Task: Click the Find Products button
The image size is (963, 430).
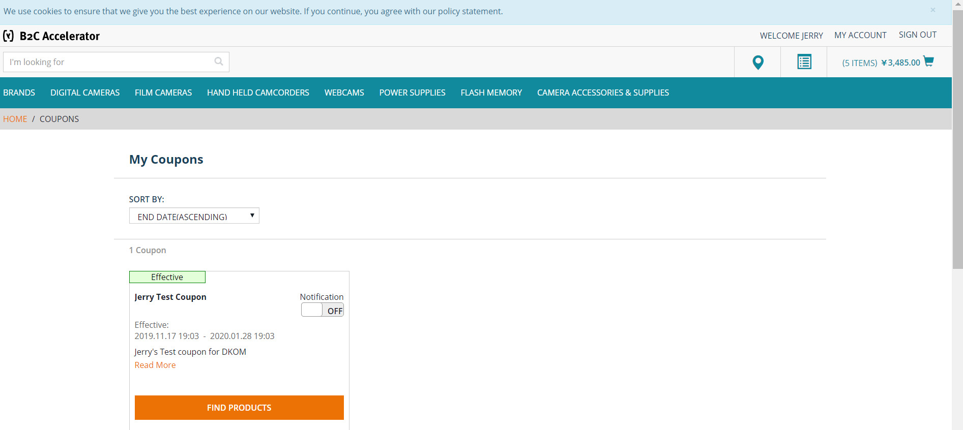Action: [239, 408]
